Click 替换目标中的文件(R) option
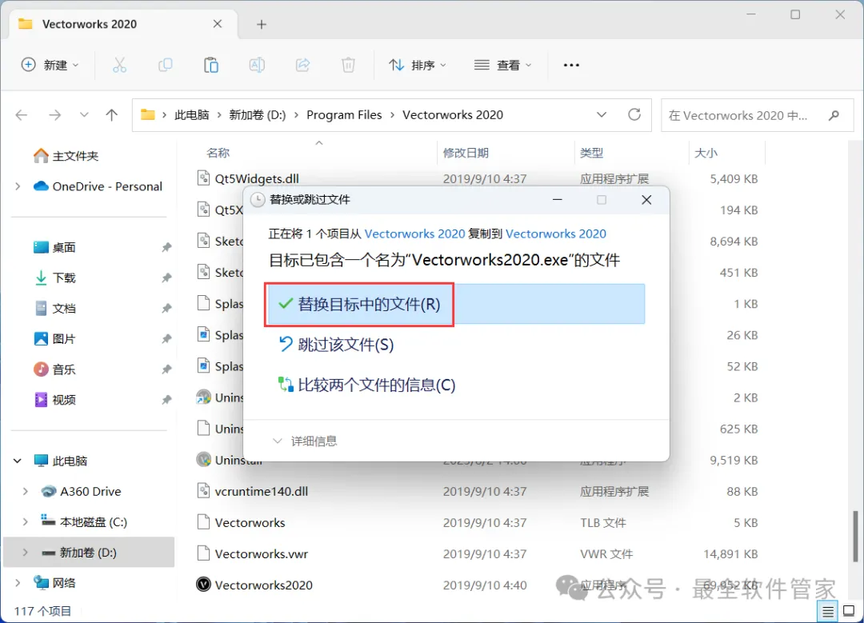This screenshot has width=864, height=623. [x=455, y=304]
